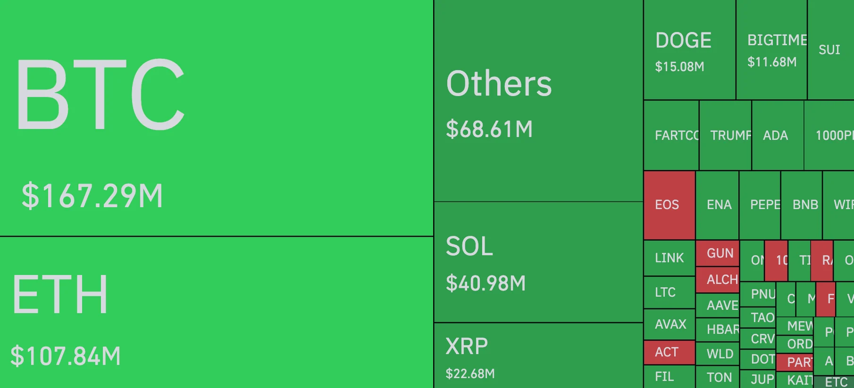Click the AVAX tile

[669, 324]
